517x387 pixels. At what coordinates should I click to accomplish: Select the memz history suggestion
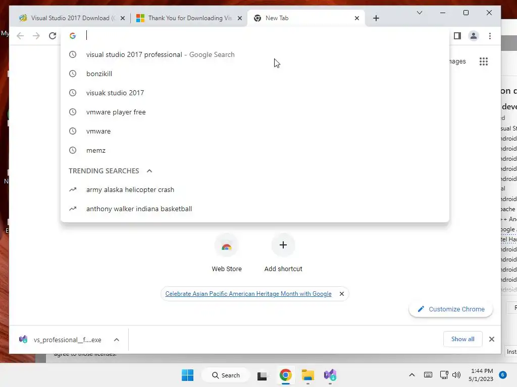(x=255, y=150)
